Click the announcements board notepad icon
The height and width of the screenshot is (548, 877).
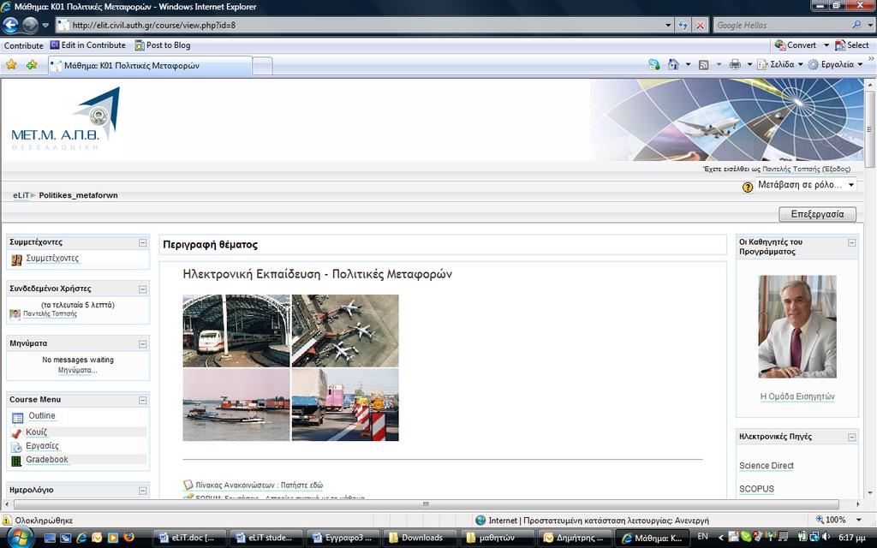click(188, 485)
